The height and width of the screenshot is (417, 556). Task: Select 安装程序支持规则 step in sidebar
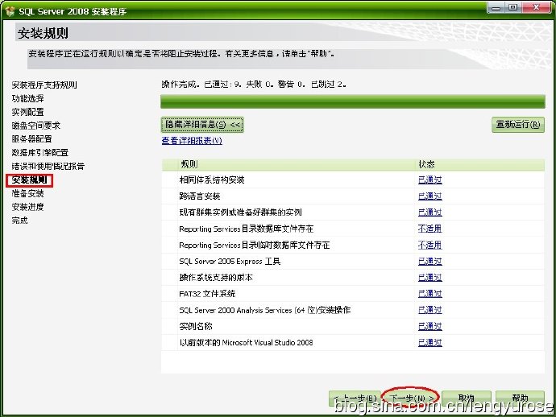pos(44,85)
